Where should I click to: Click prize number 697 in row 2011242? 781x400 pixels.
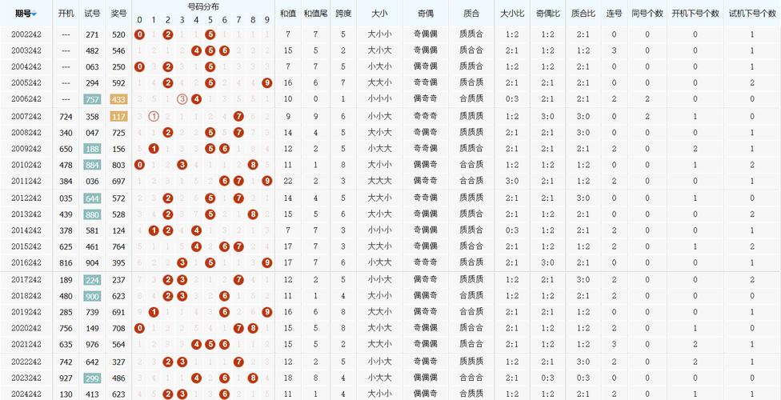pyautogui.click(x=118, y=182)
